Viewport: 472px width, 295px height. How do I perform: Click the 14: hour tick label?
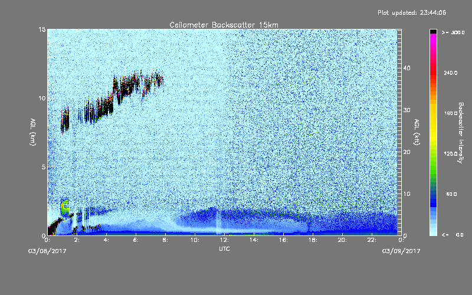254,240
